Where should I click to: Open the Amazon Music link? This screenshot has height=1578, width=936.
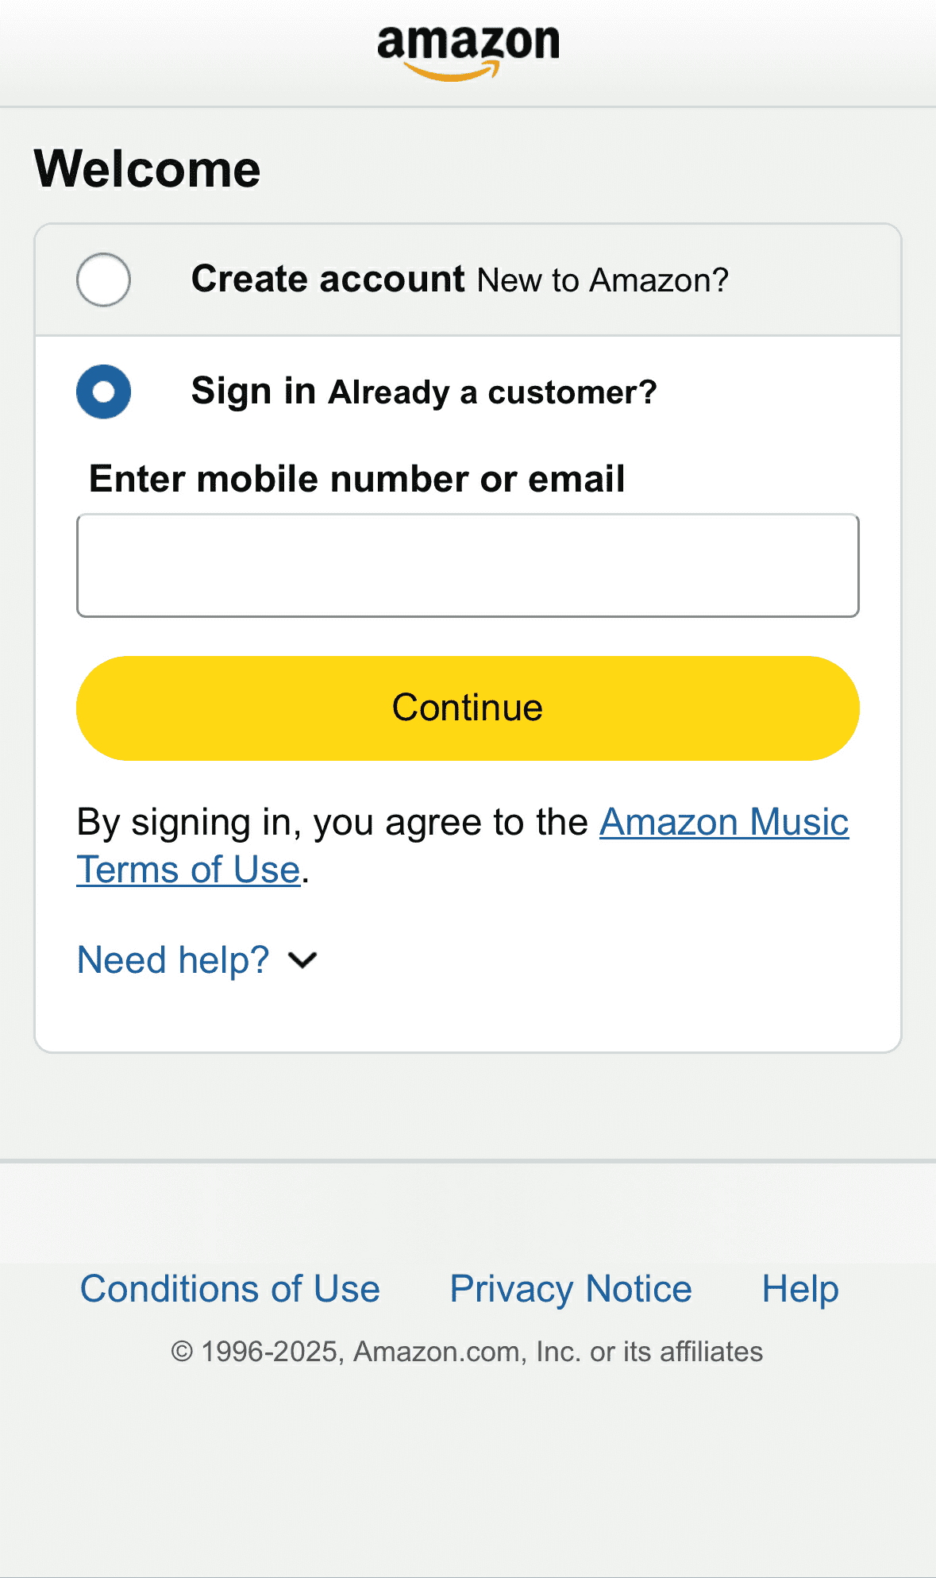click(723, 822)
